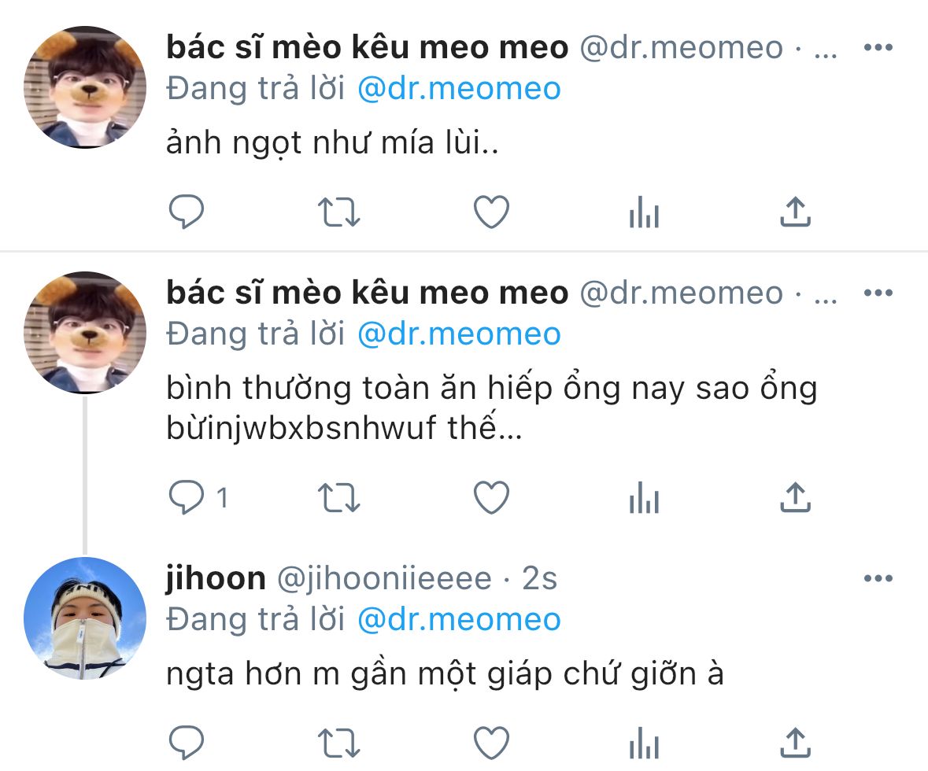Screen dimensions: 928x771
Task: Open jihoon's profile picture
Action: tap(85, 618)
